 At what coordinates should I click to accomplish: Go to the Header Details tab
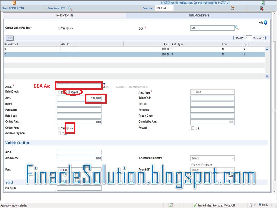64,15
